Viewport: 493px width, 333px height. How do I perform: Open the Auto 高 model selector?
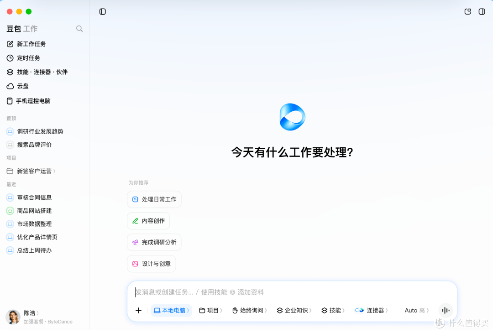[x=417, y=311]
